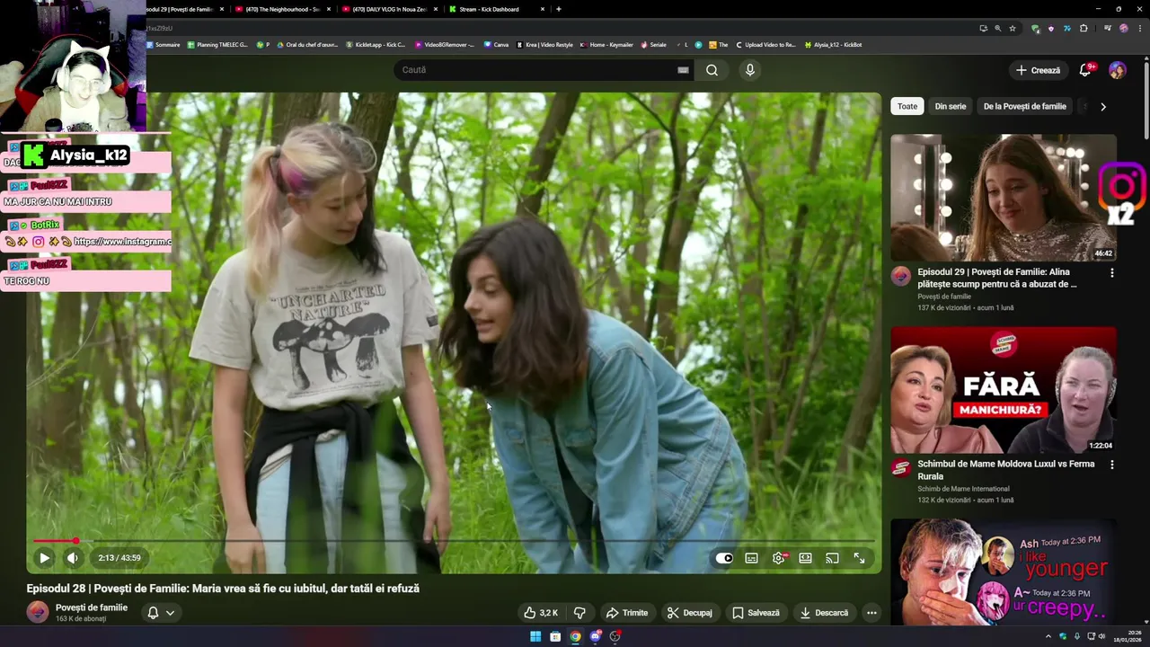The image size is (1150, 647).
Task: Open Alysia_k12 - KickBot bookmark
Action: 834,45
